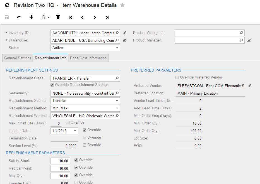Open the Status dropdown
Image resolution: width=260 pixels, height=184 pixels.
117,48
